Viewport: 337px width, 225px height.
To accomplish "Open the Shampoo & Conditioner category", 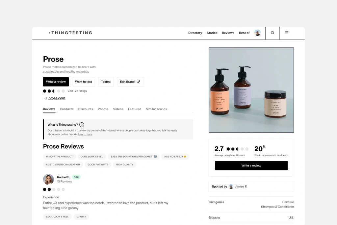I will [x=277, y=207].
